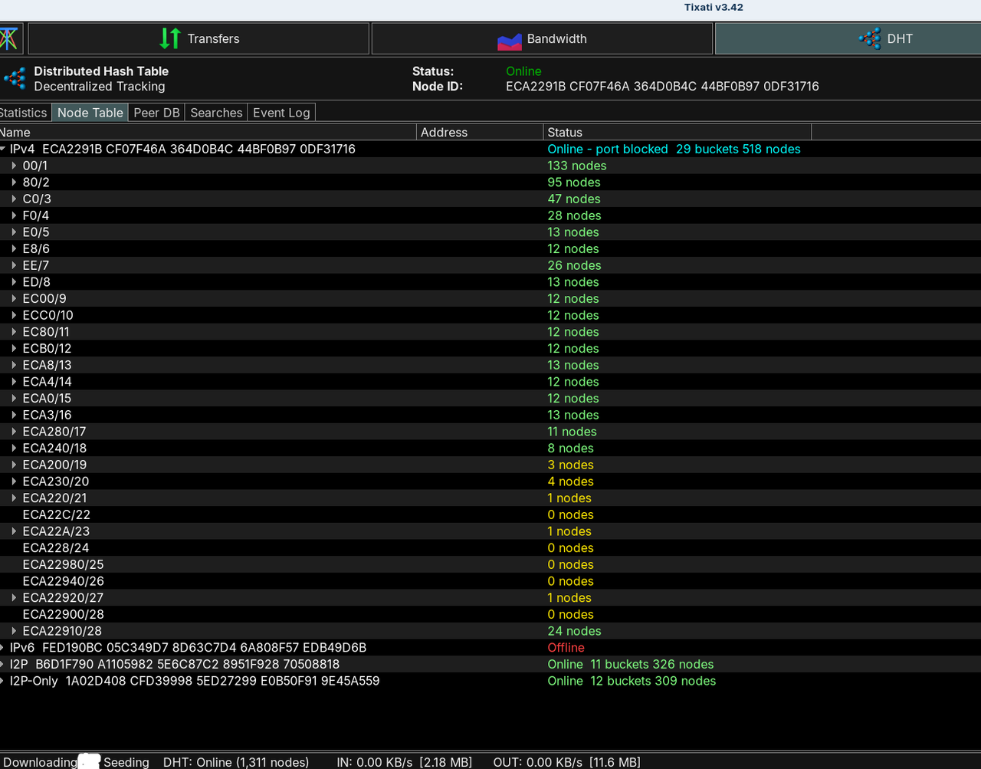Click the '133 nodes' status cell
Viewport: 981px width, 769px height.
click(x=576, y=166)
